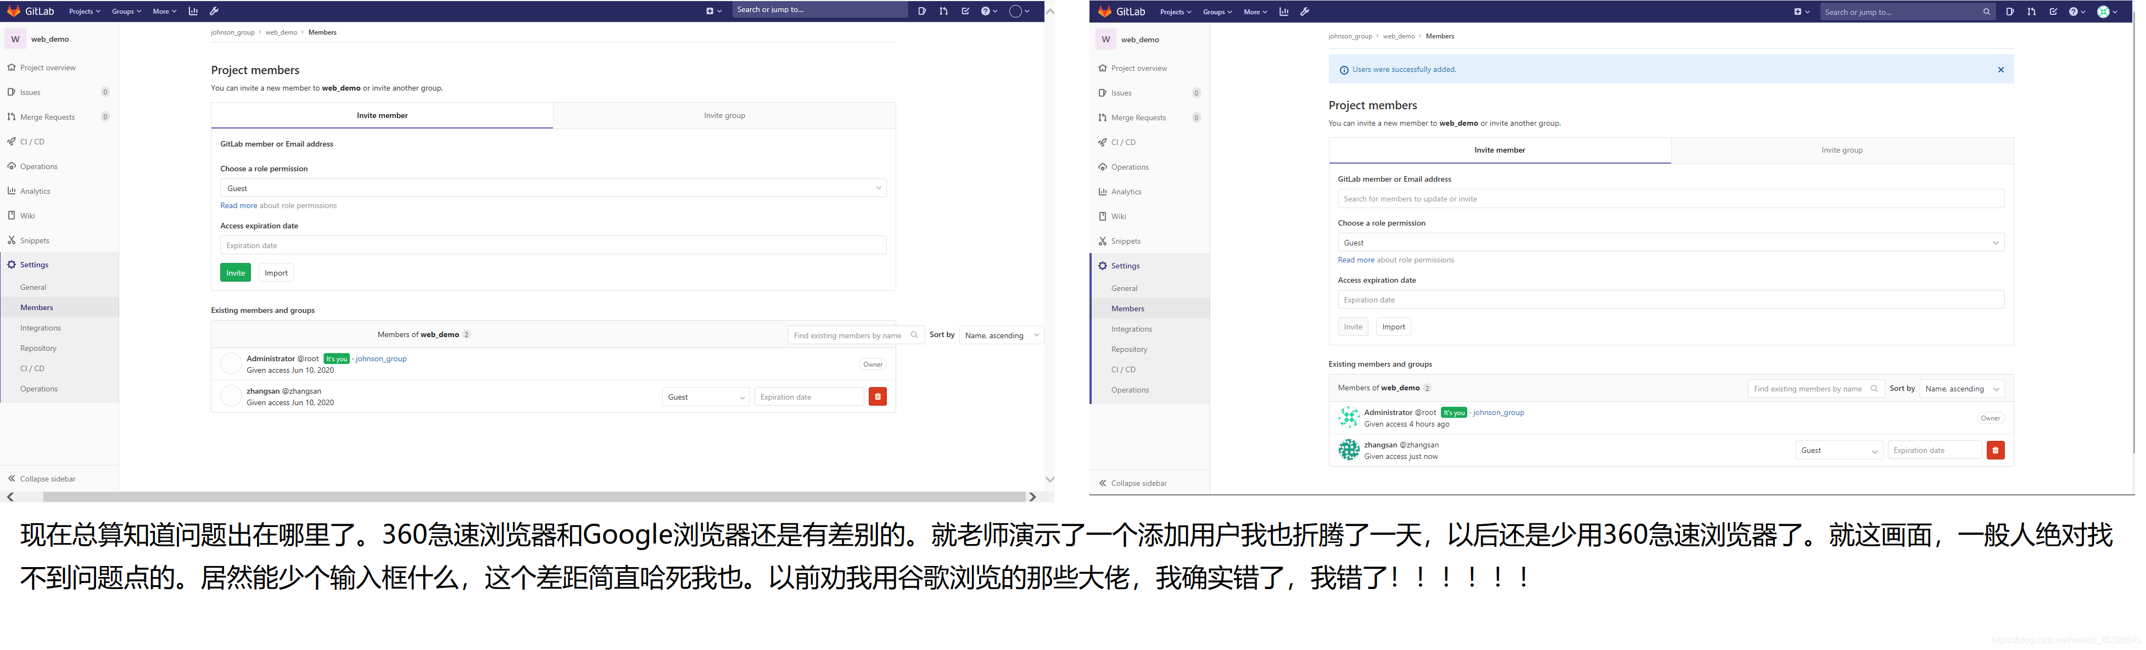Dismiss the 'Users were successfully added' alert
2146x650 pixels.
(2000, 70)
